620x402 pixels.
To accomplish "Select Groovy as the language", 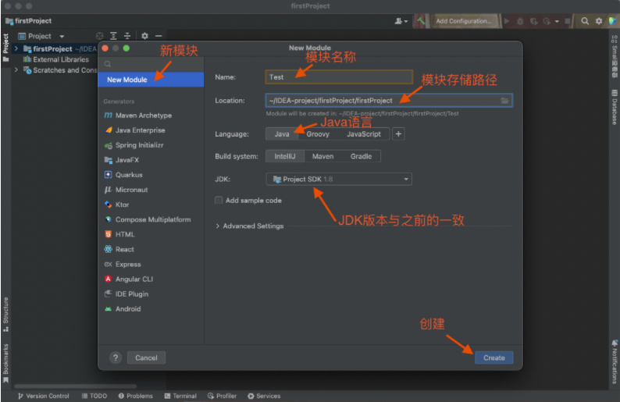I will tap(318, 134).
